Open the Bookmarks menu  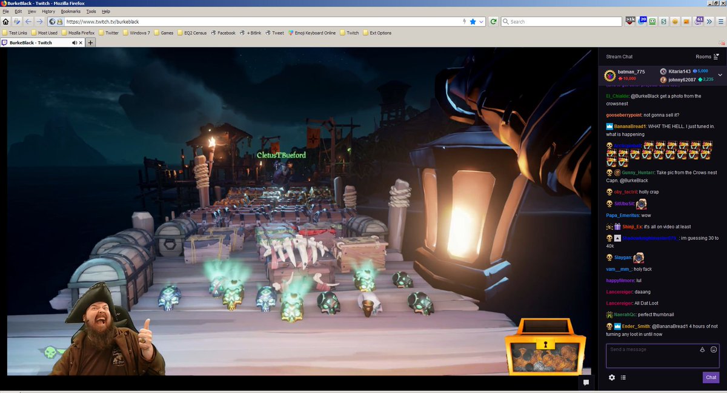coord(71,12)
